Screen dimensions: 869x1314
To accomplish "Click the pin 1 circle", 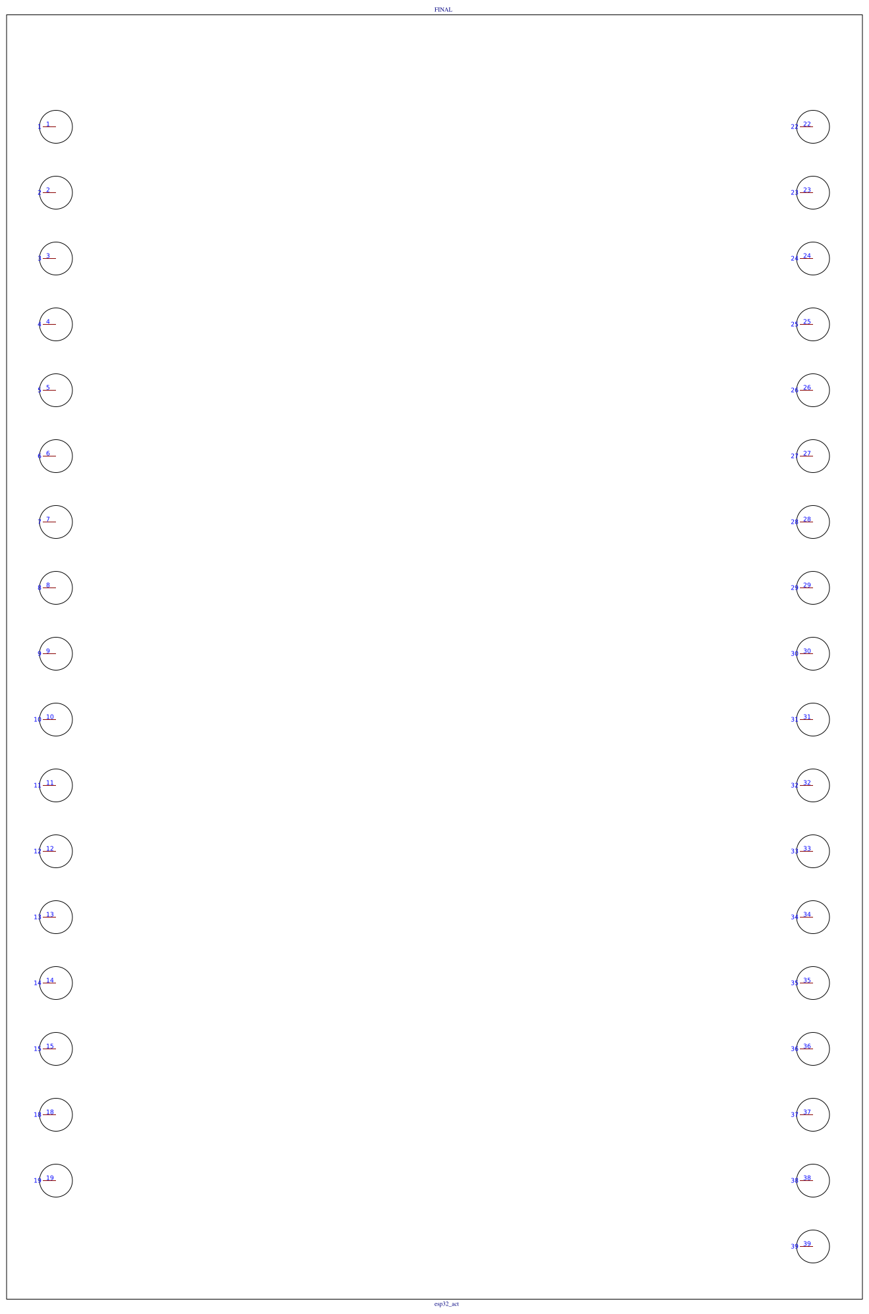I will tap(56, 126).
